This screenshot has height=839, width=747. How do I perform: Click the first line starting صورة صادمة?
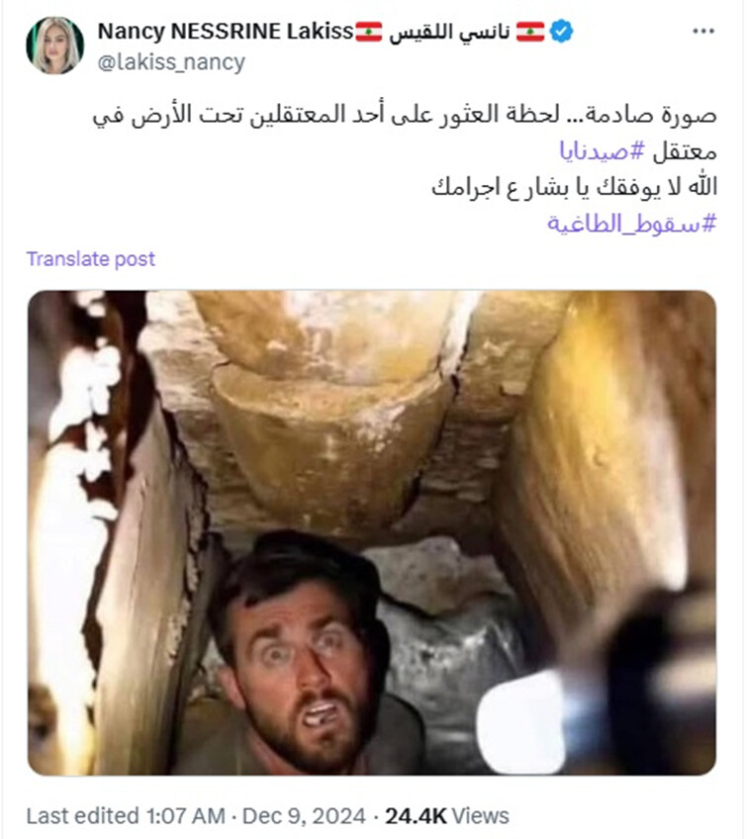click(405, 116)
